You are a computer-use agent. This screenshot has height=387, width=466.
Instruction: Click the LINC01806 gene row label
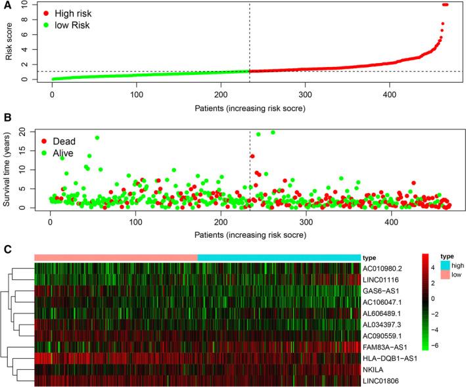point(384,381)
